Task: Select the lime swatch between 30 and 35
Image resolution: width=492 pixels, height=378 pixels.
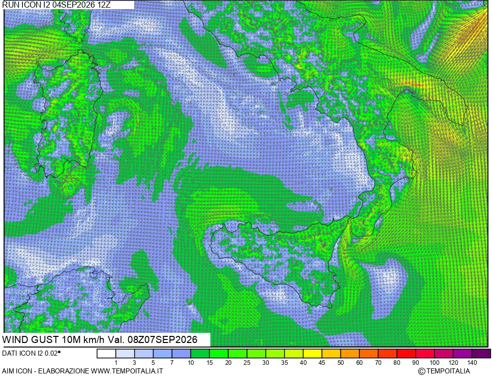Action: click(x=275, y=354)
